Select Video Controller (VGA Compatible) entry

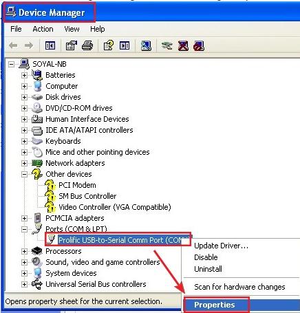(115, 207)
